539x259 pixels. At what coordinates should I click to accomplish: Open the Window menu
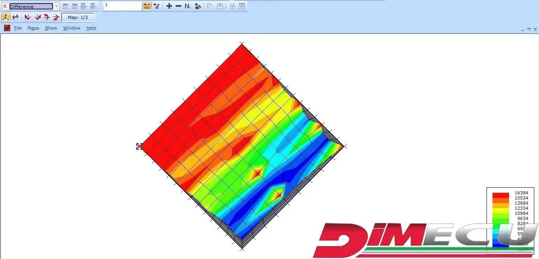click(x=72, y=28)
